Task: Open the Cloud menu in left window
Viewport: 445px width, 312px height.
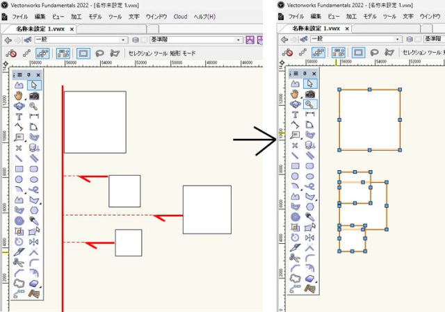Action: click(180, 15)
